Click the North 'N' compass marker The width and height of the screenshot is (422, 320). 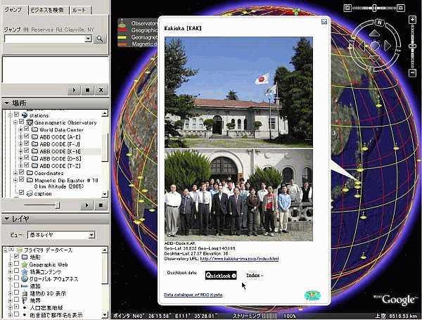pyautogui.click(x=378, y=23)
